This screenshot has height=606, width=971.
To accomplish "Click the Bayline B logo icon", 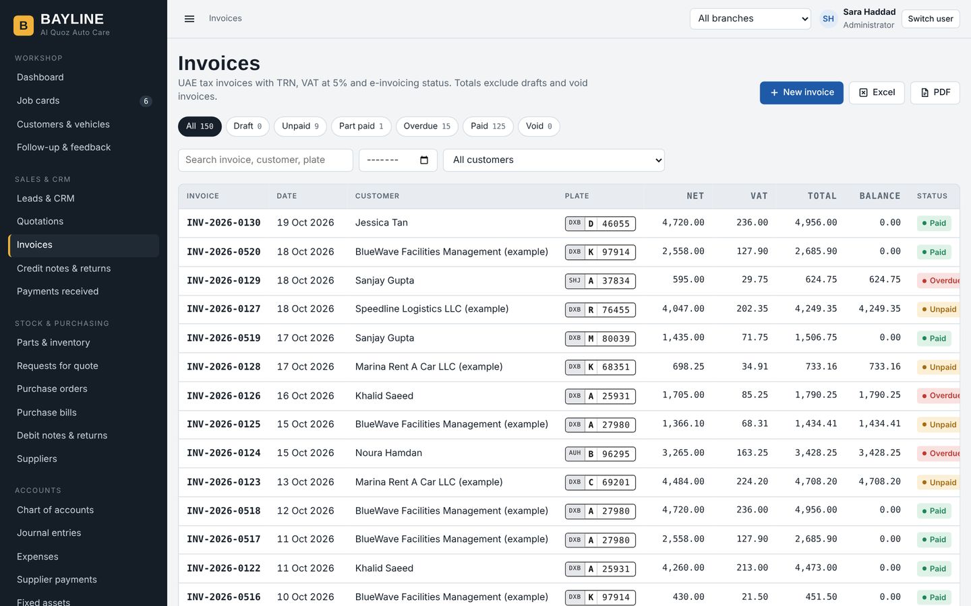I will (x=24, y=26).
